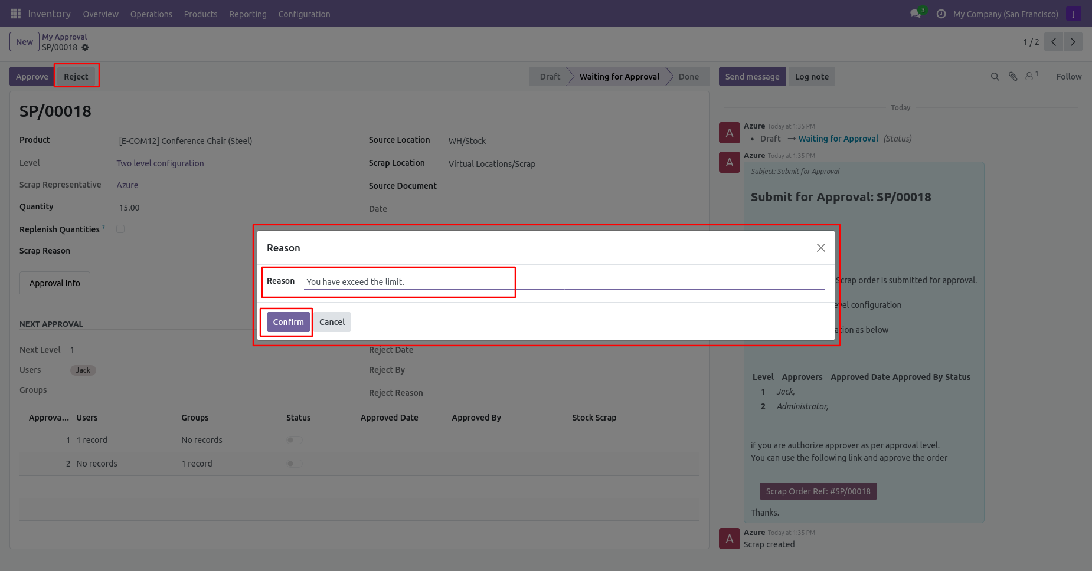Viewport: 1092px width, 571px height.
Task: Expand the Reporting menu
Action: click(247, 14)
